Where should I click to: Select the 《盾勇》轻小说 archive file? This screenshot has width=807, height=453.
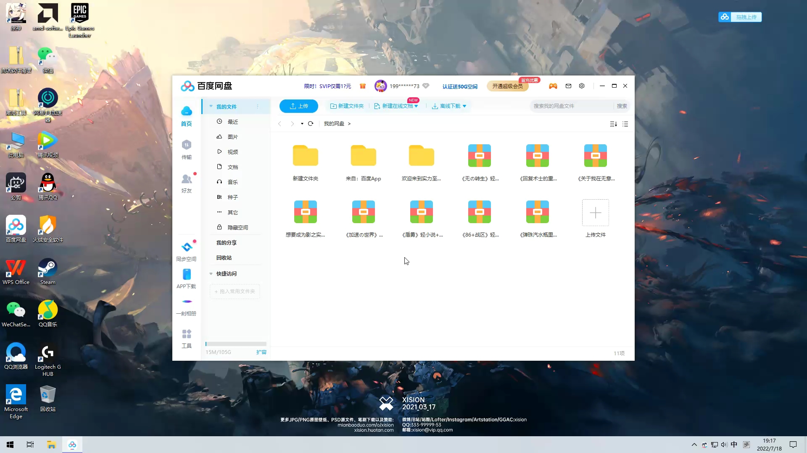coord(422,219)
